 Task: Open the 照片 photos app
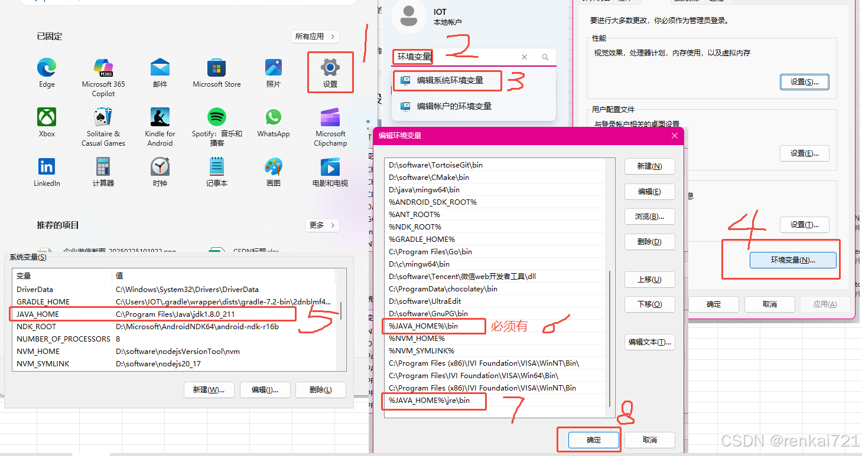pos(274,73)
